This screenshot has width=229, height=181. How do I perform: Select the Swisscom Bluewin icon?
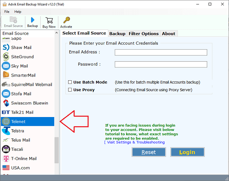tap(6, 103)
